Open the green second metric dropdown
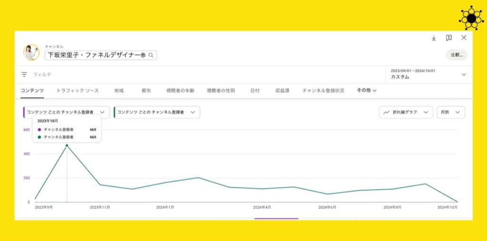Screen dimensions: 487x241 coord(156,112)
